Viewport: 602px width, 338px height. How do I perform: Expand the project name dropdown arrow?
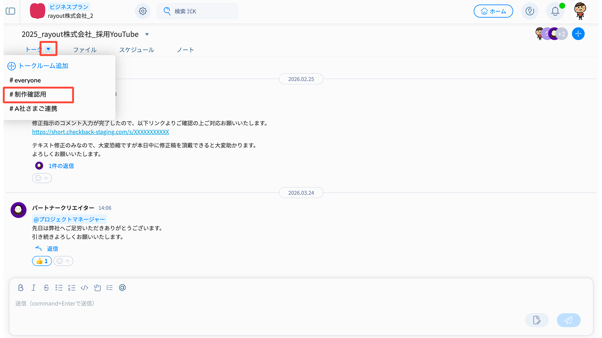click(x=147, y=34)
